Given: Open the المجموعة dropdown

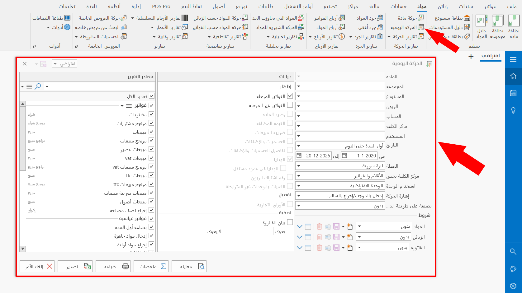Looking at the screenshot, I should 299,86.
